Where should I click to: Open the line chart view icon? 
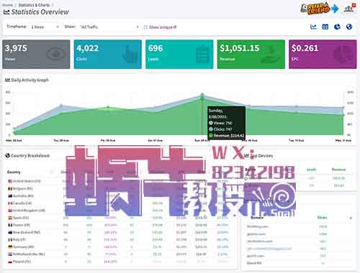click(313, 27)
